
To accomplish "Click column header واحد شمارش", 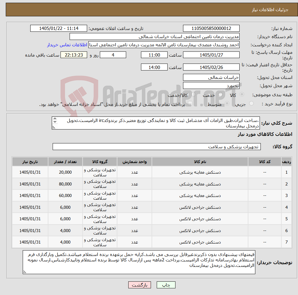I will [x=134, y=162].
